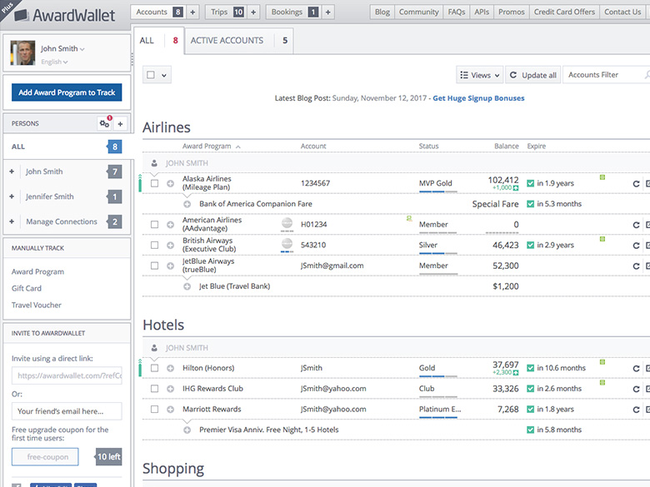Click the Travel Voucher link

37,306
